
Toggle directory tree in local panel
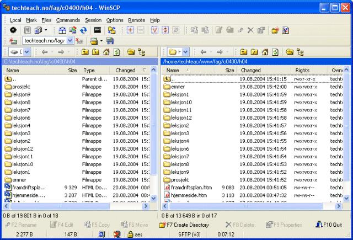pos(141,52)
